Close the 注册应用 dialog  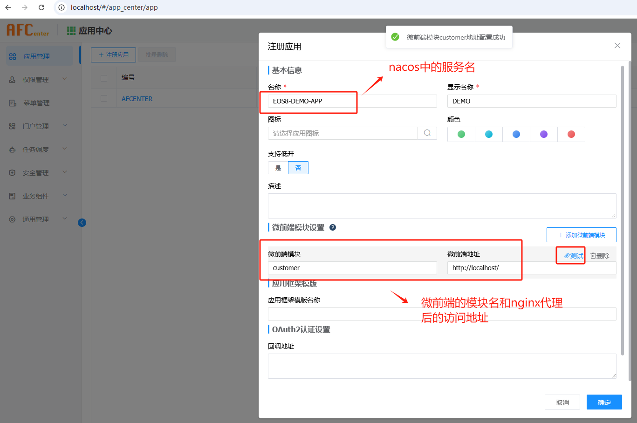[x=617, y=46]
